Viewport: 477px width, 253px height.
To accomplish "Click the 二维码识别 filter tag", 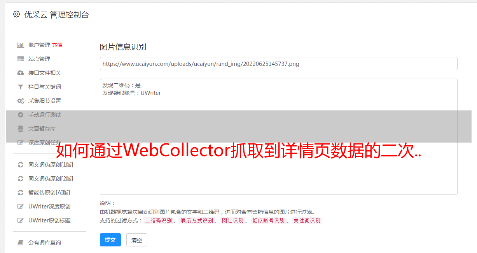I will coord(158,220).
